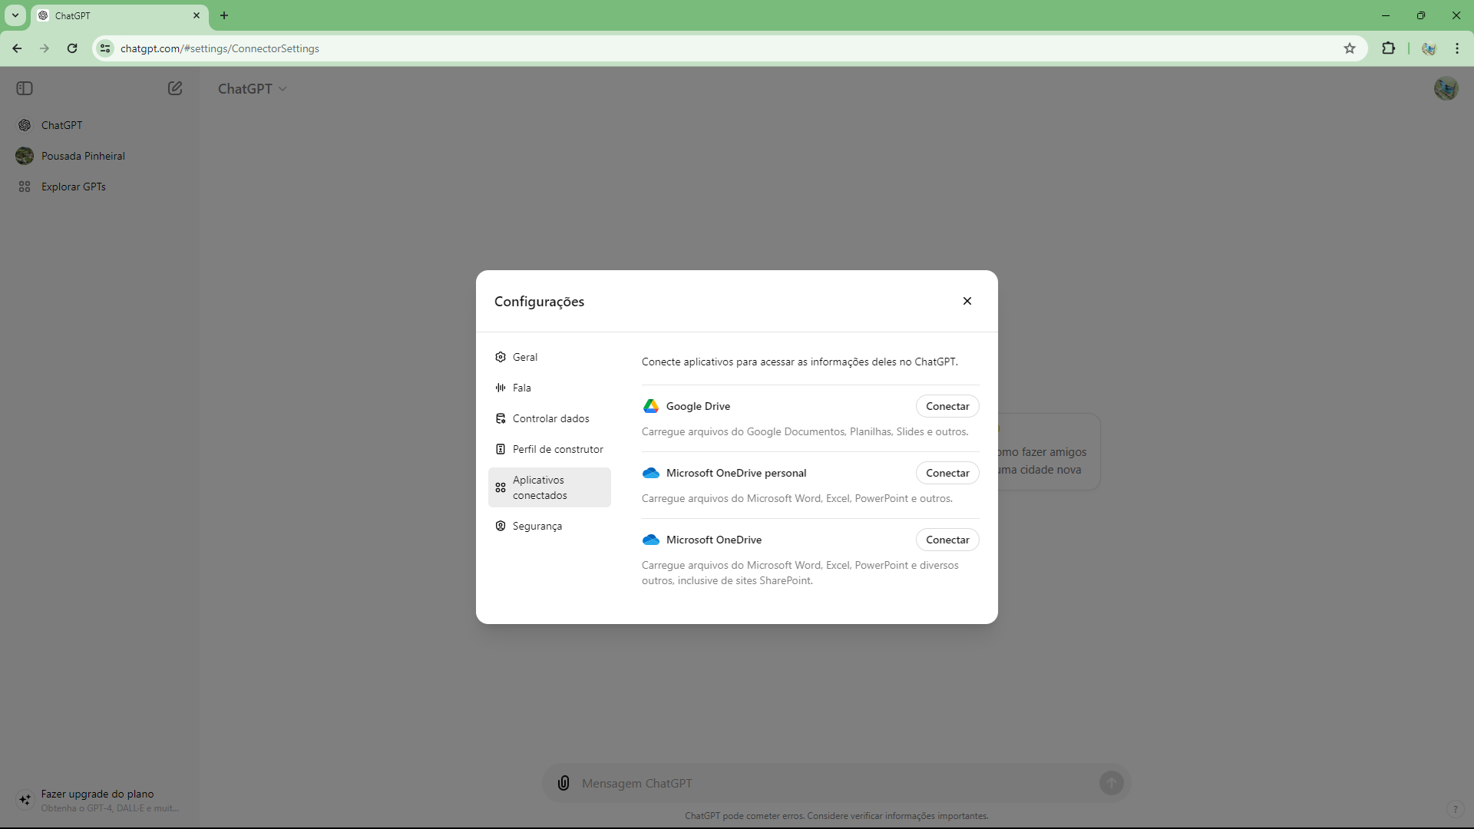Expand the ChatGPT model dropdown

pyautogui.click(x=253, y=88)
